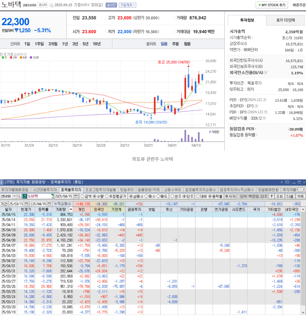Click the 차트 button
The image size is (306, 316).
click(x=300, y=196)
